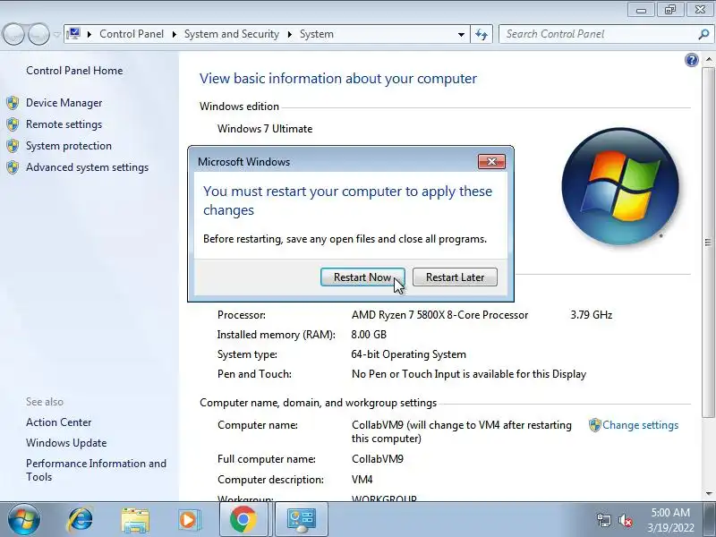The image size is (716, 537).
Task: Click Control Panel taskbar button
Action: (x=301, y=520)
